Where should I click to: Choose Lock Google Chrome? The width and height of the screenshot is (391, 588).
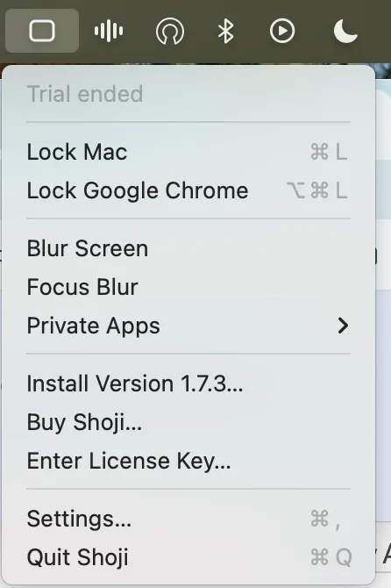(x=188, y=190)
